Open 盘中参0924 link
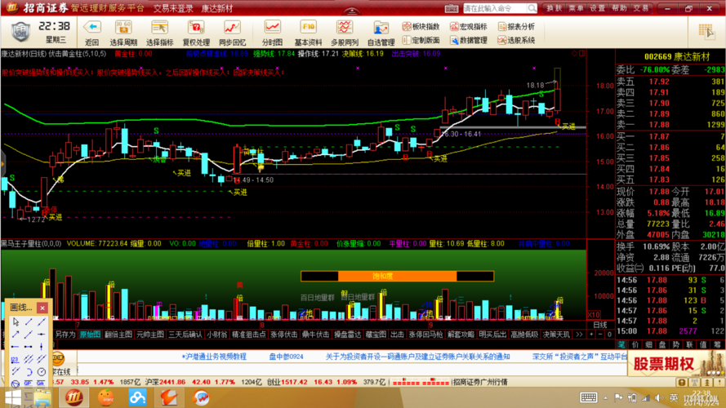The image size is (726, 408). pyautogui.click(x=286, y=357)
